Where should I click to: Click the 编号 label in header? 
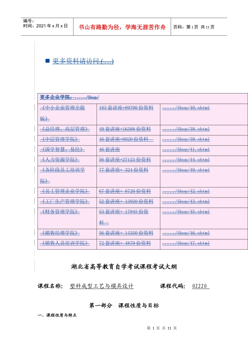pos(29,21)
